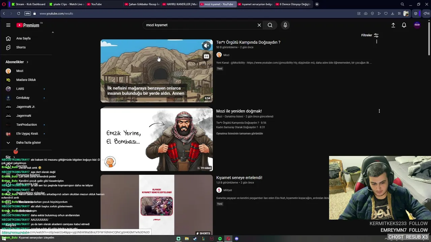The image size is (431, 242).
Task: Open the notifications bell
Action: 404,25
